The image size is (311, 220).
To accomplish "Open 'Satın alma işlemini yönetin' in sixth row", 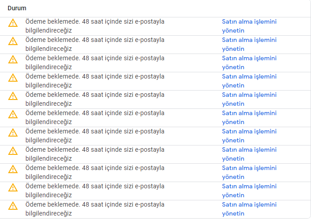I will [249, 117].
